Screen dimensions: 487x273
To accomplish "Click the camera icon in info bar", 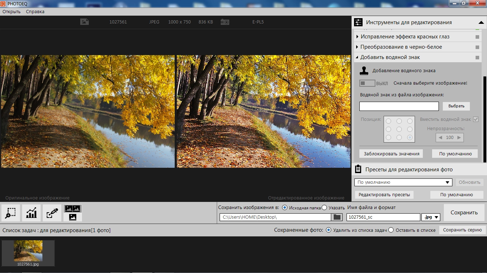I will click(225, 22).
